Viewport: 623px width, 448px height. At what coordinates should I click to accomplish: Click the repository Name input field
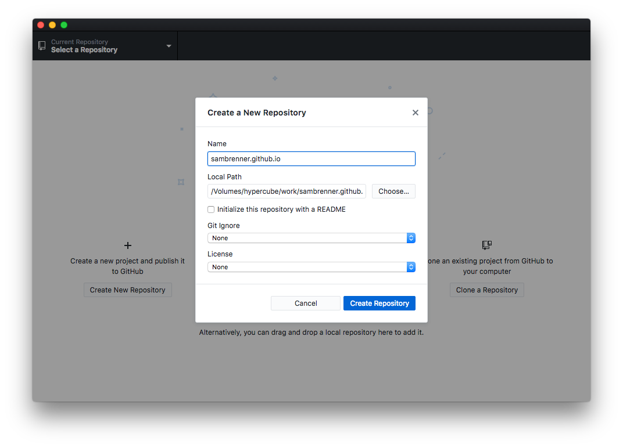311,159
